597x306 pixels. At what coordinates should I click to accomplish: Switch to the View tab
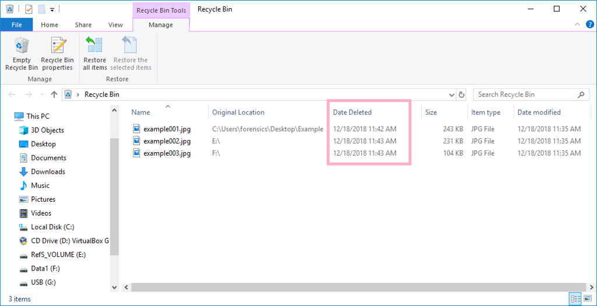(115, 24)
